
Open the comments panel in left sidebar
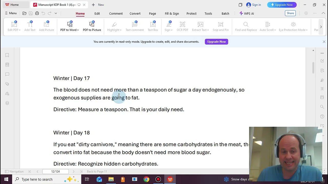click(x=7, y=74)
